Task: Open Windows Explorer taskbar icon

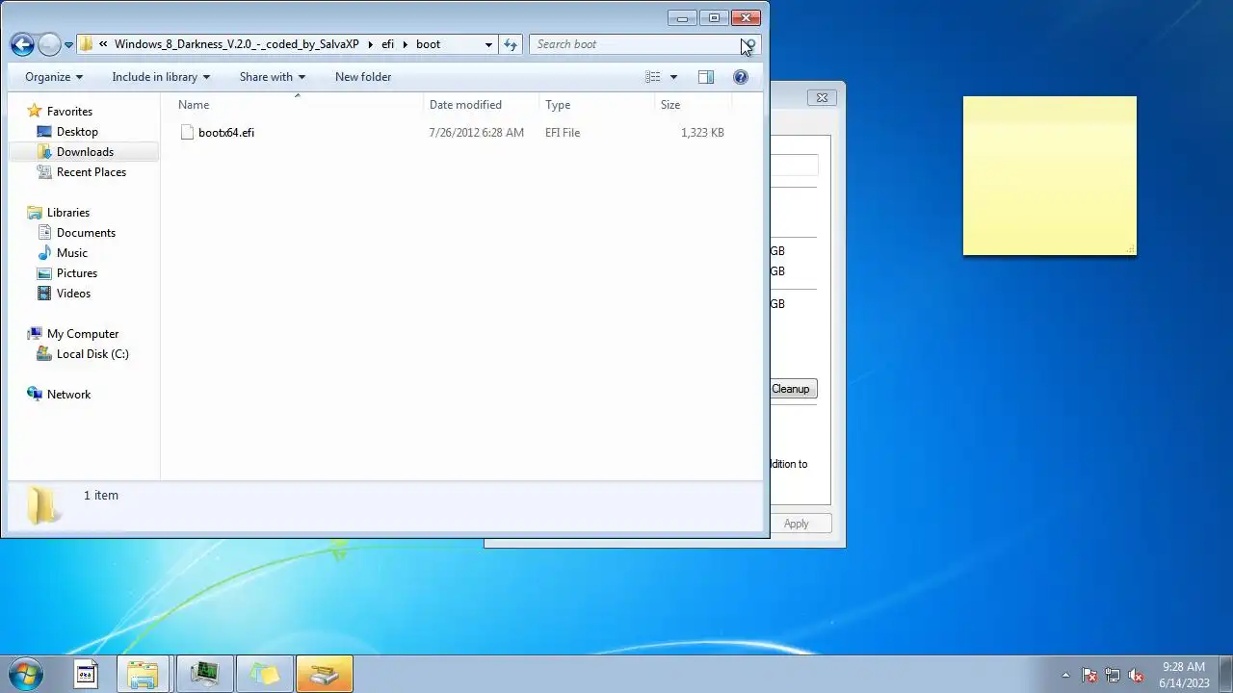Action: (144, 675)
